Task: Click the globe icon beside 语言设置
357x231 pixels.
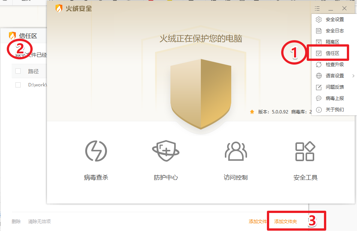Action: [319, 75]
